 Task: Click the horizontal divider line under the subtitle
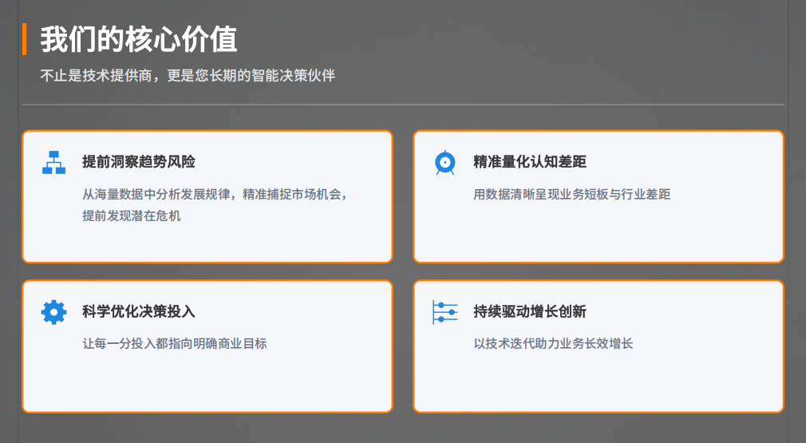pyautogui.click(x=403, y=105)
